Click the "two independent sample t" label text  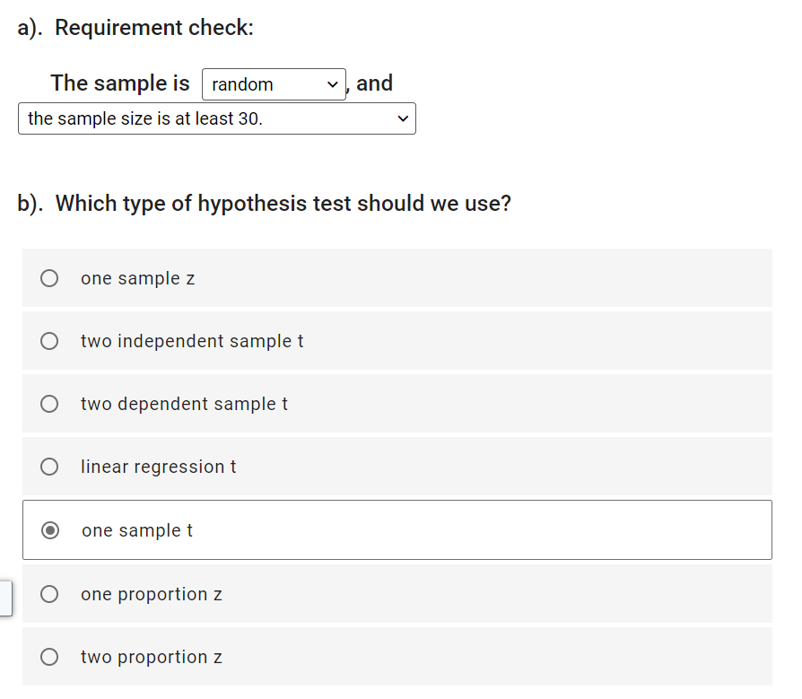(192, 341)
